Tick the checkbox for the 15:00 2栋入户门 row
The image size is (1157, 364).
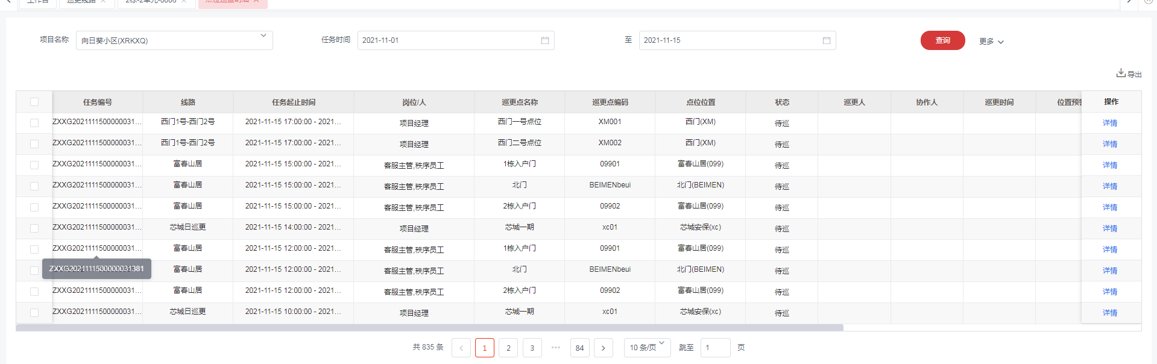(x=34, y=207)
